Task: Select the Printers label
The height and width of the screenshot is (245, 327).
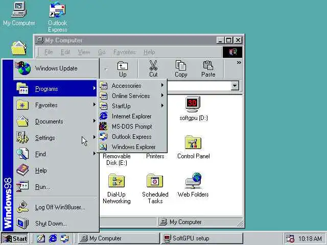Action: click(155, 156)
